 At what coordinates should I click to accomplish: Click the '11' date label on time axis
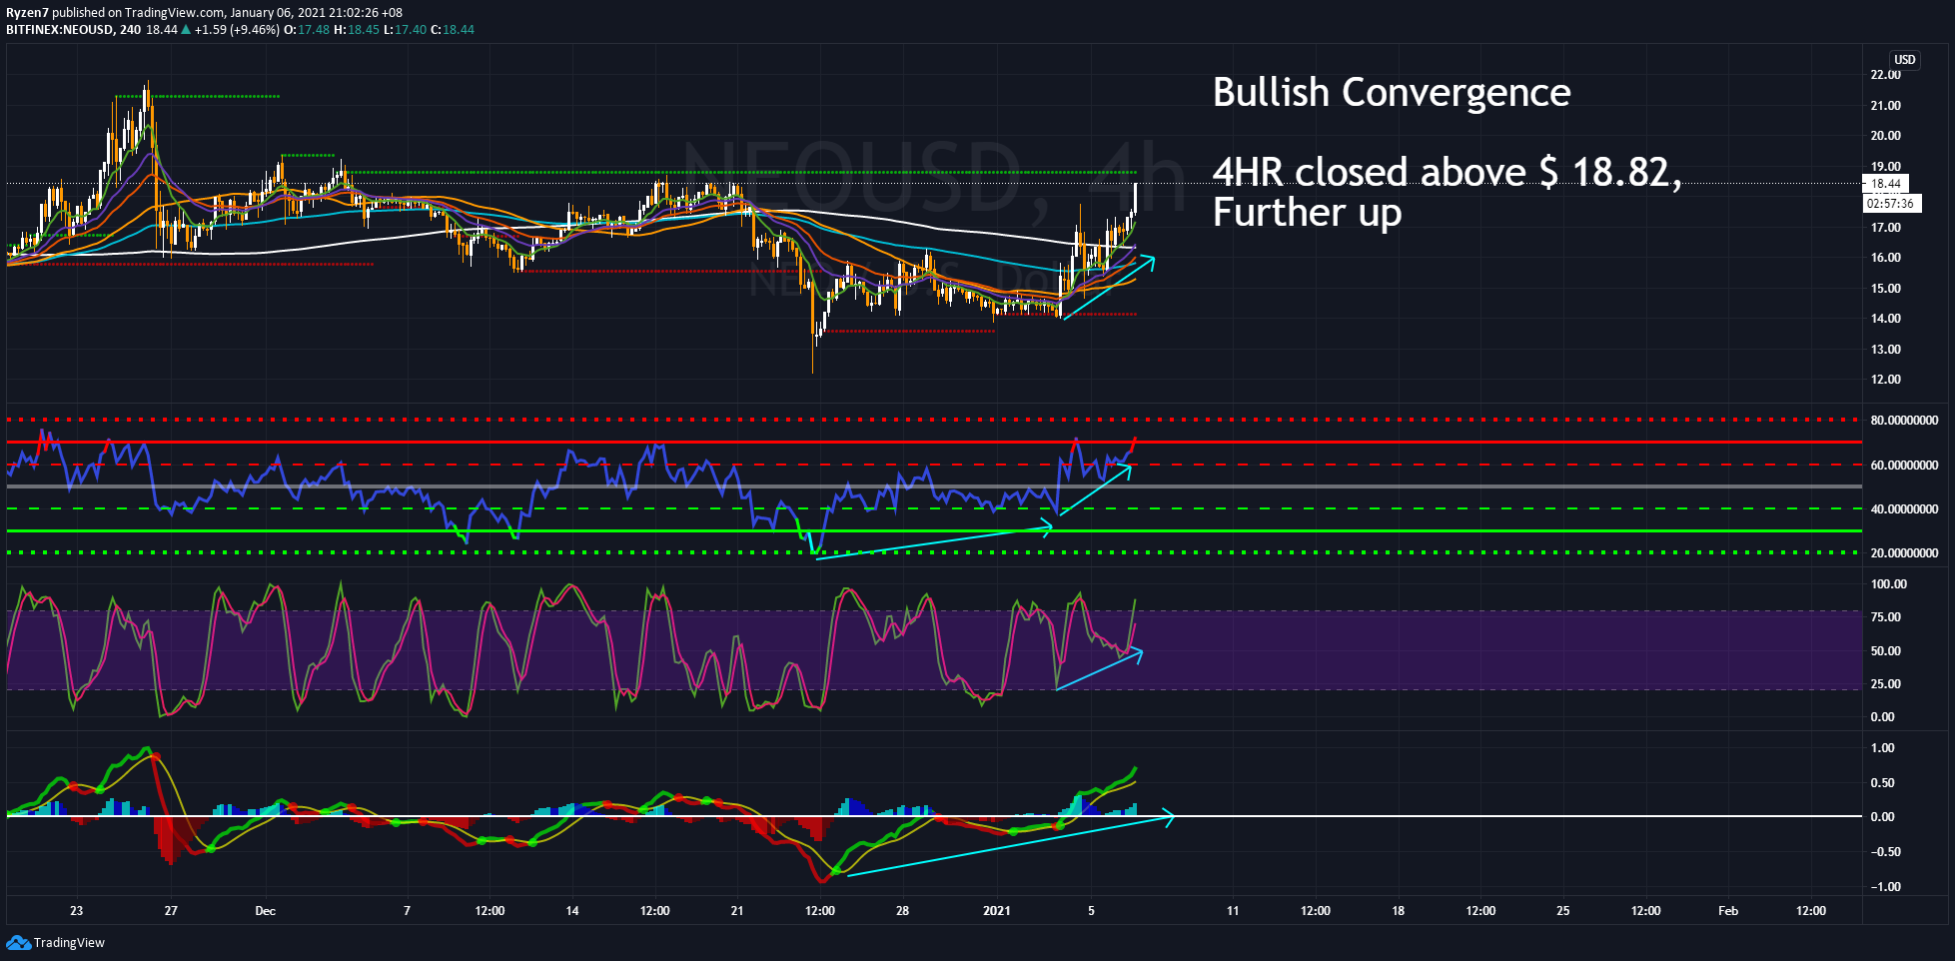(x=1233, y=911)
